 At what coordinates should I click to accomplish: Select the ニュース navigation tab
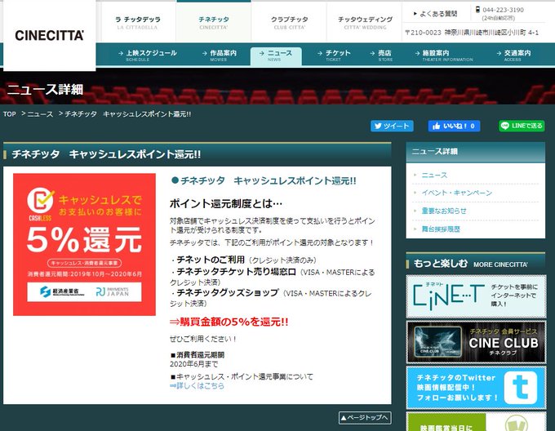tap(276, 56)
